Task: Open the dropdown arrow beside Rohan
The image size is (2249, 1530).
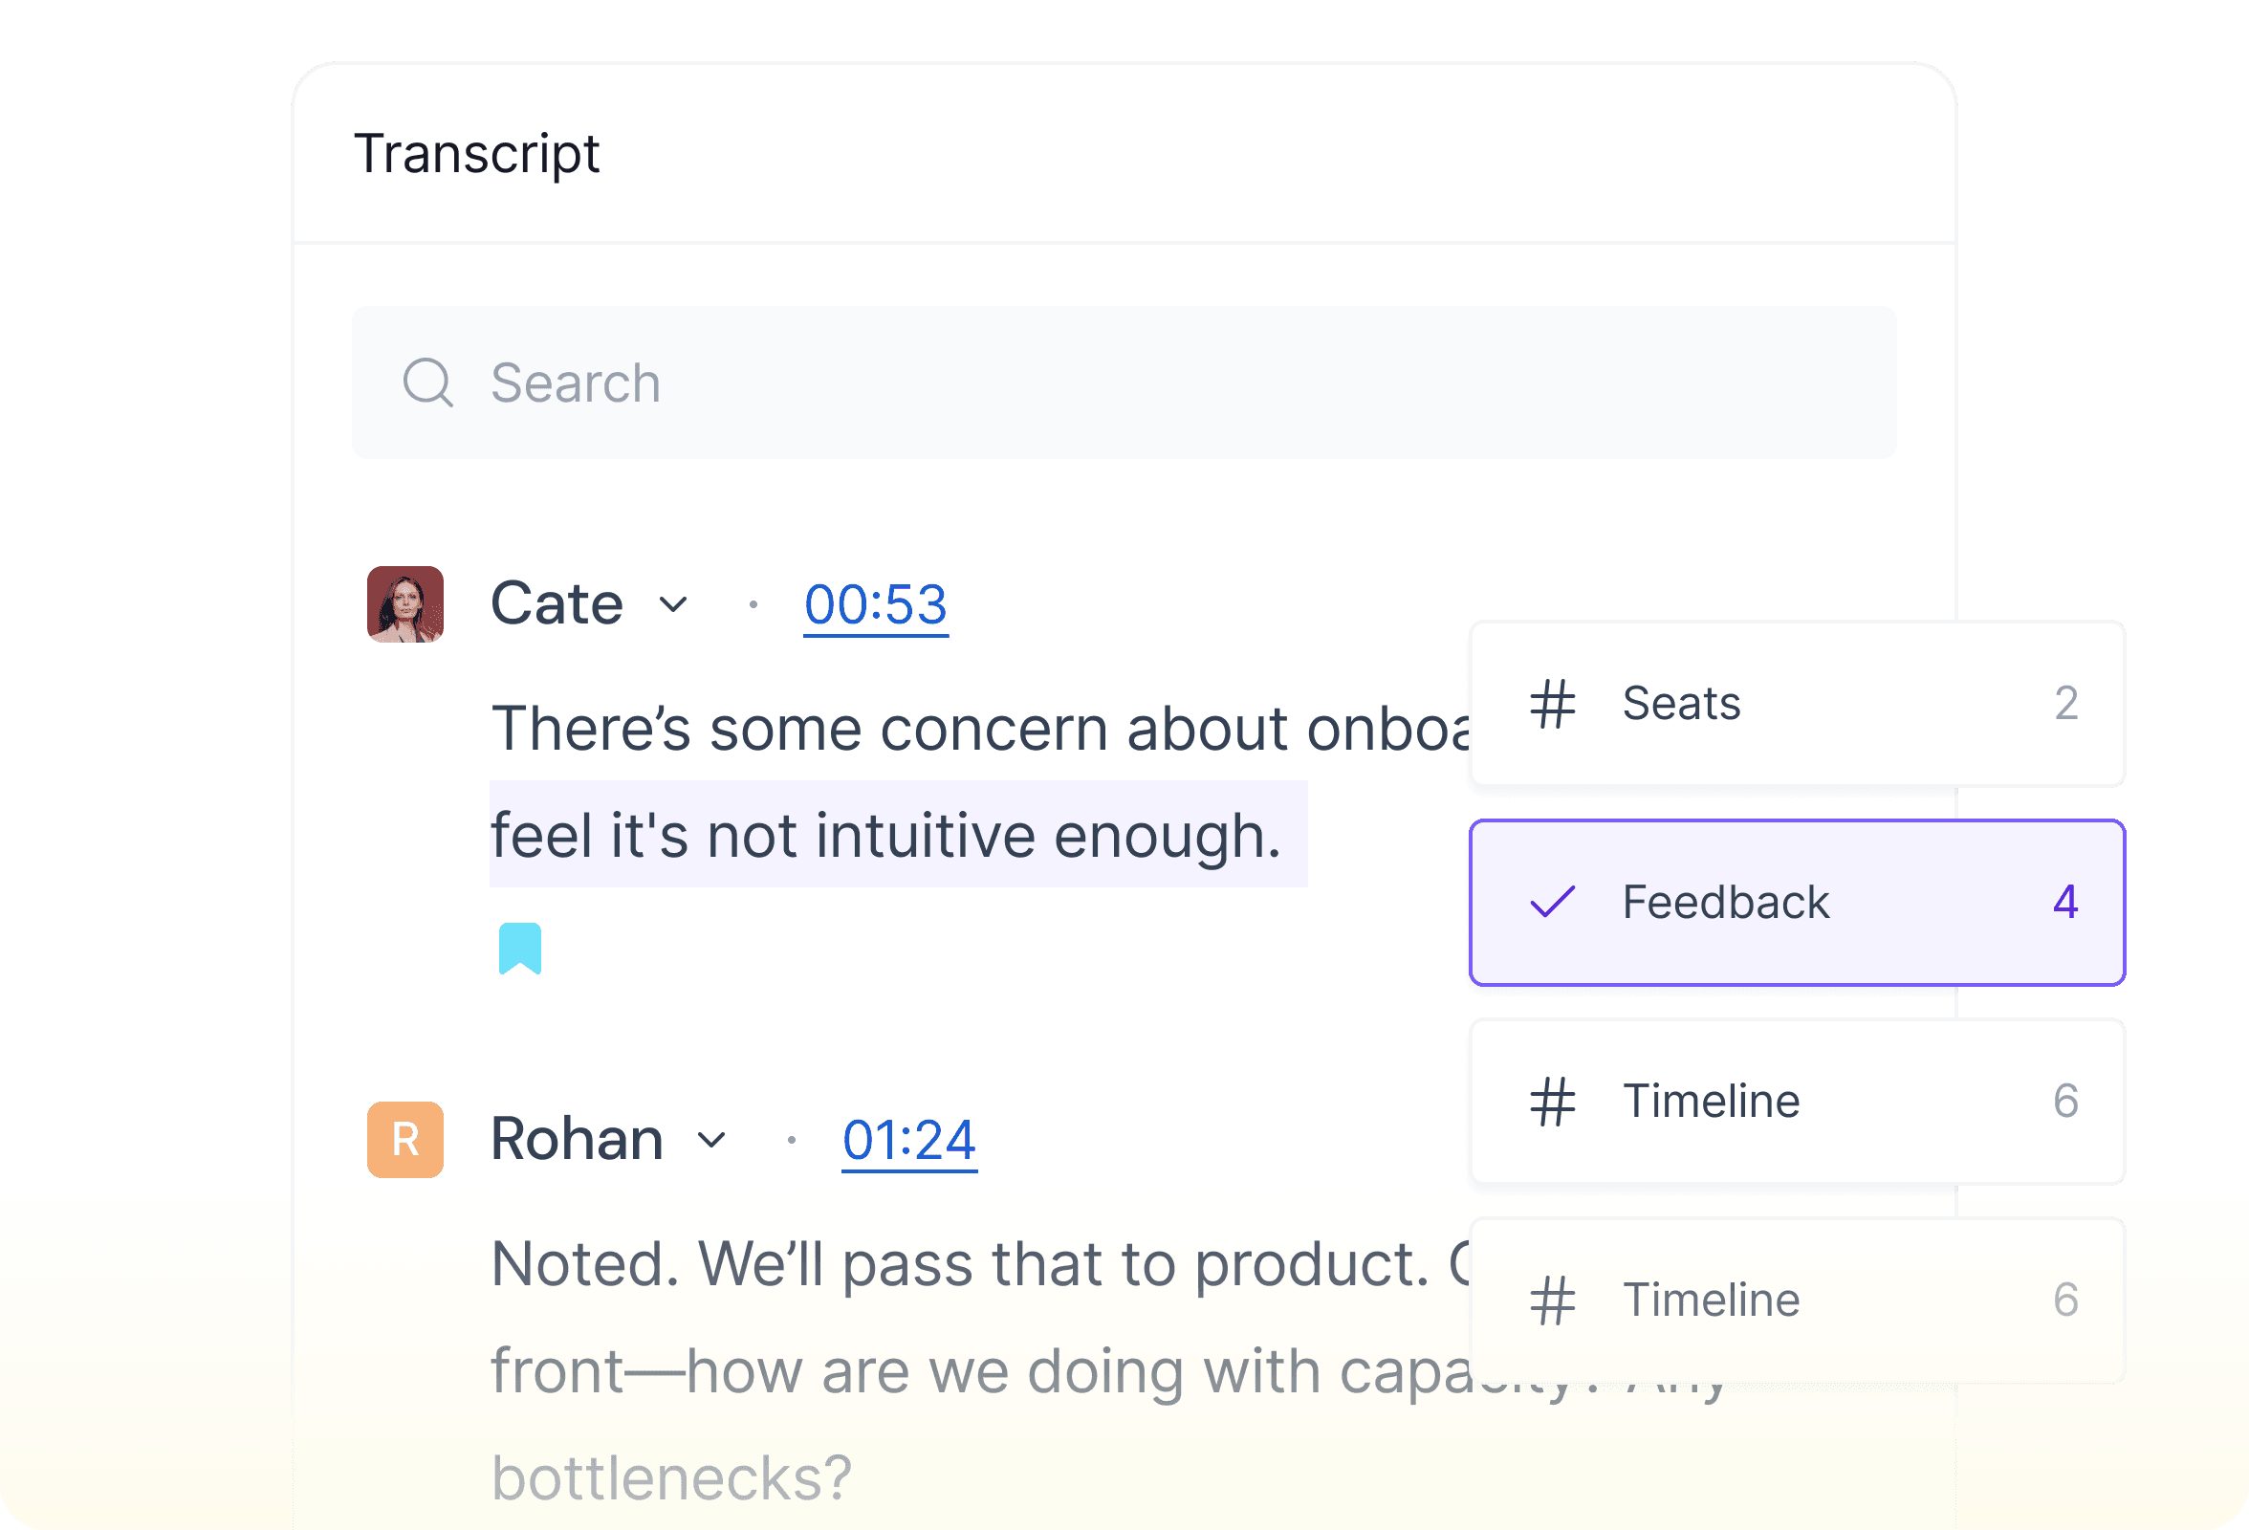Action: pyautogui.click(x=711, y=1140)
